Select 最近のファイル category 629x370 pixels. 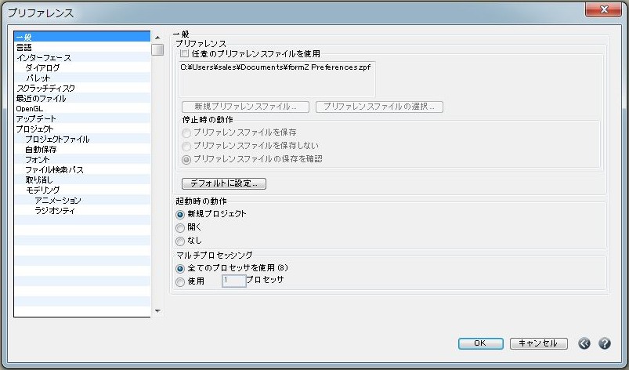click(x=82, y=98)
